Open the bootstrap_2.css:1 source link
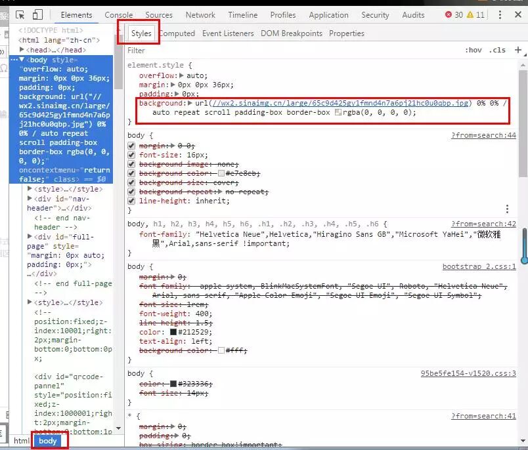 tap(479, 267)
